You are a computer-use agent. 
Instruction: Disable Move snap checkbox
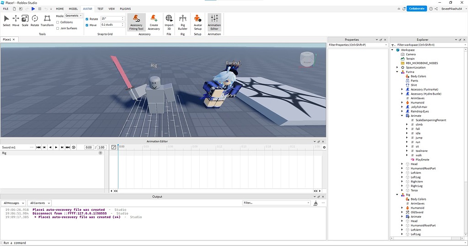click(x=87, y=25)
